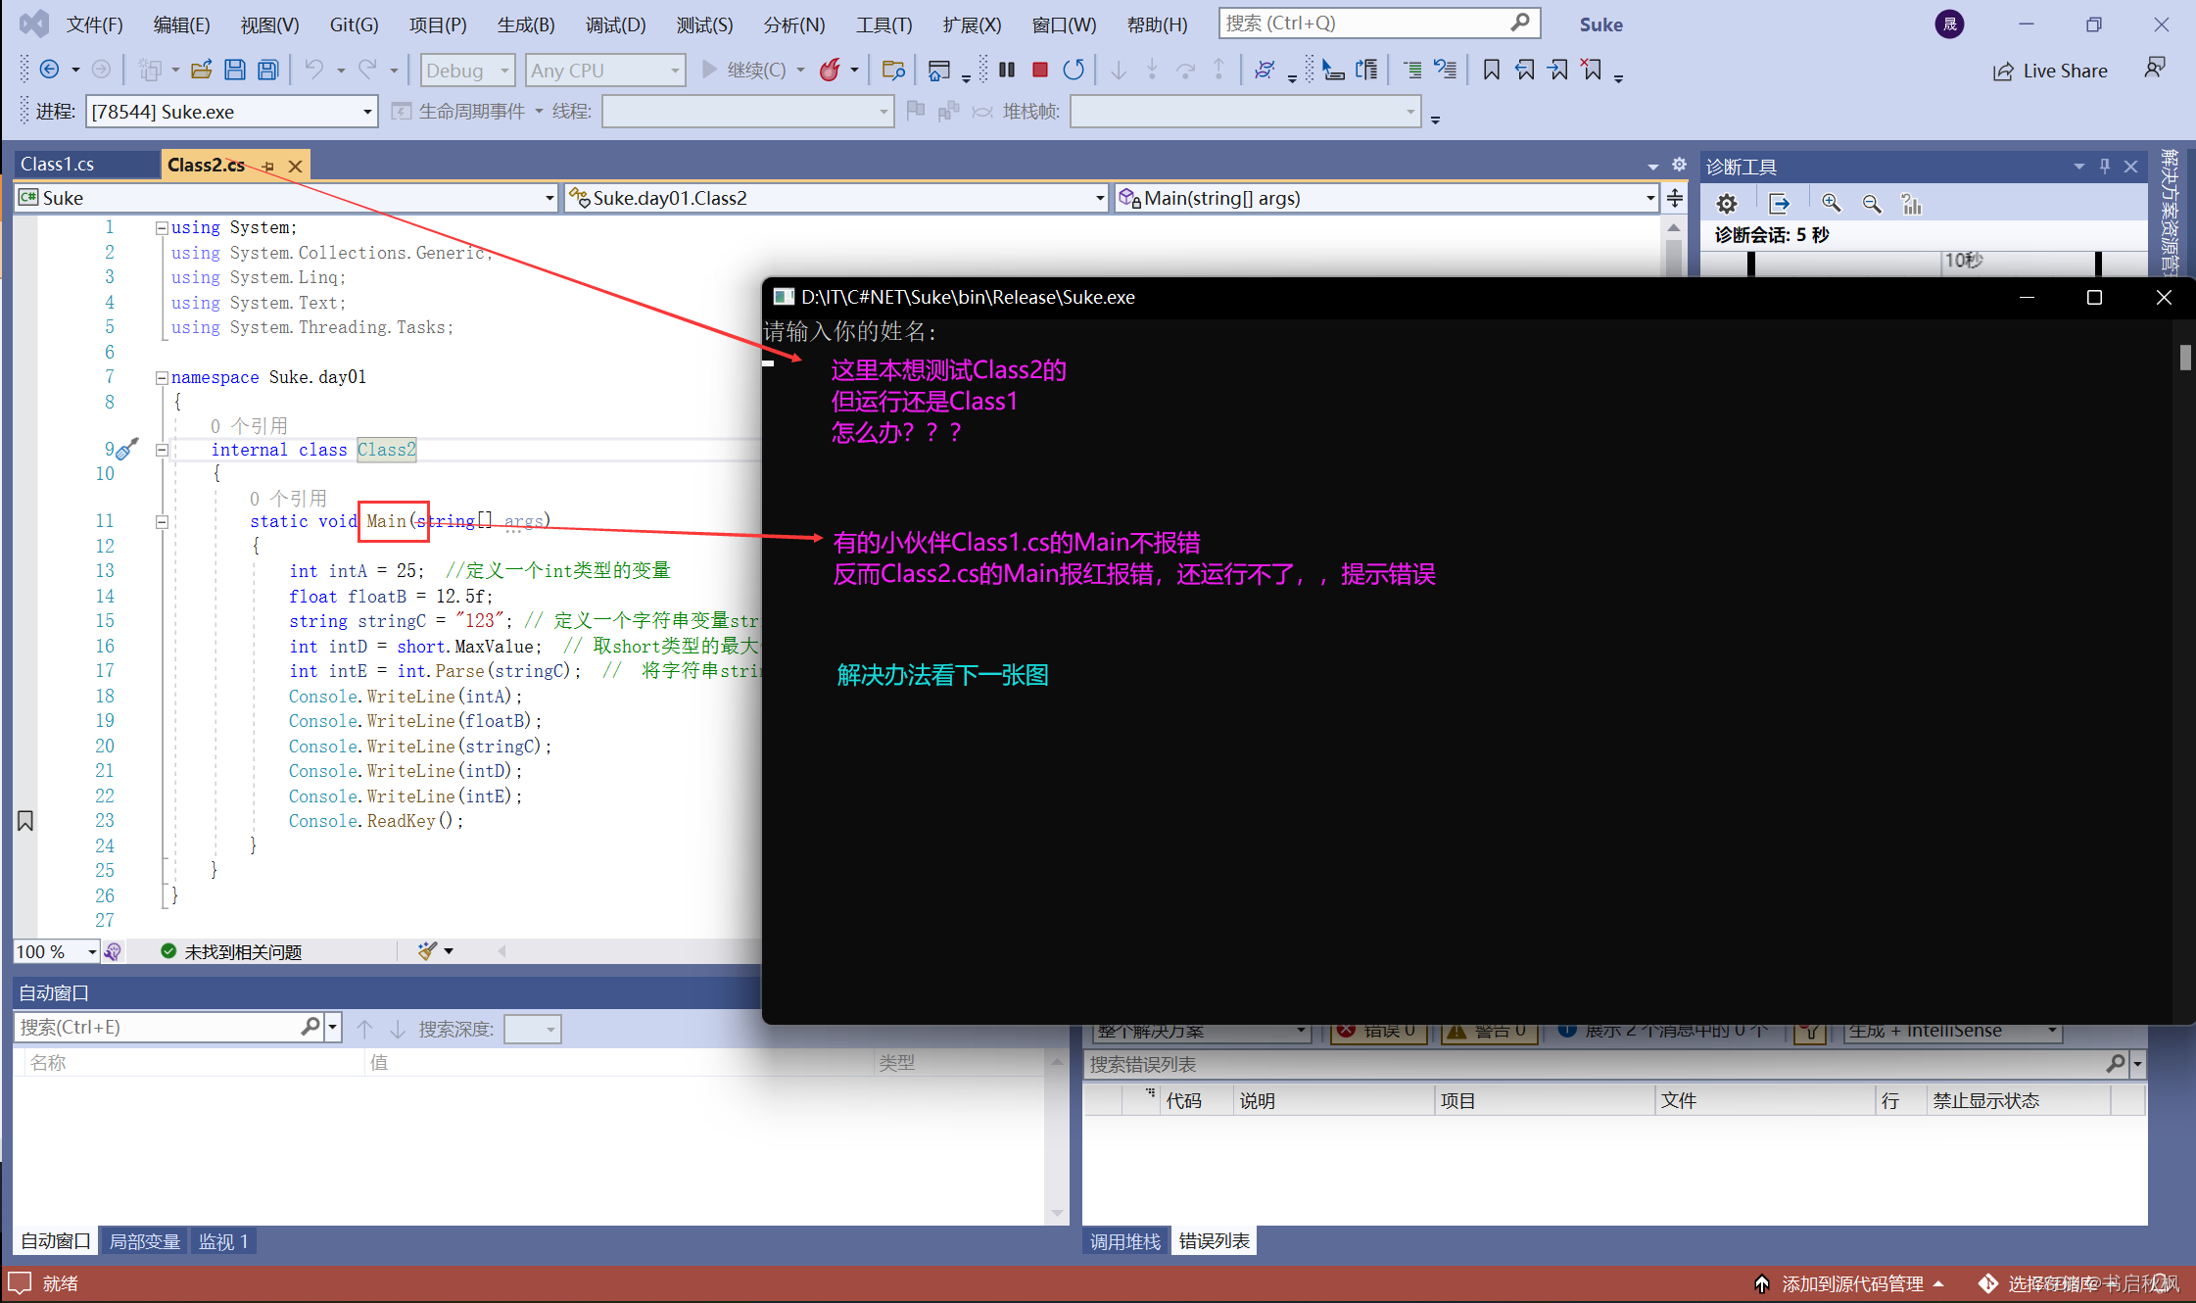Click the decrease indent icon
Viewport: 2196px width, 1303px height.
1412,70
